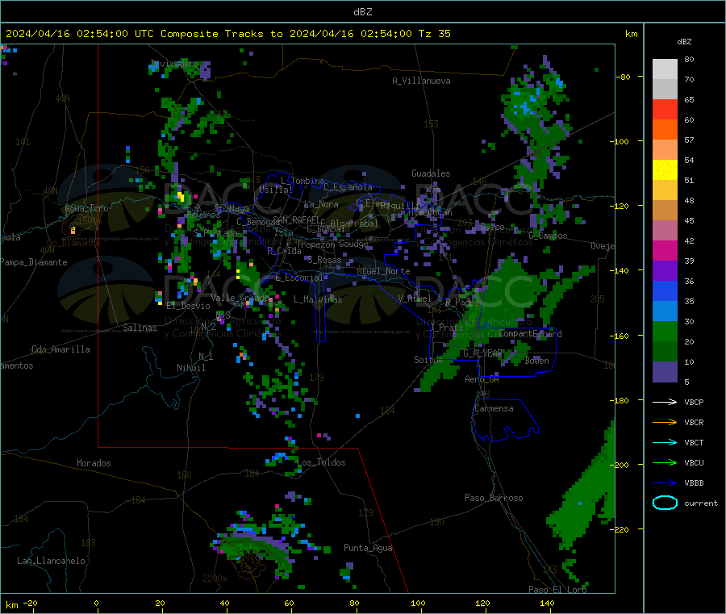Click the Morados map label
Viewport: 726px width, 614px height.
[94, 463]
